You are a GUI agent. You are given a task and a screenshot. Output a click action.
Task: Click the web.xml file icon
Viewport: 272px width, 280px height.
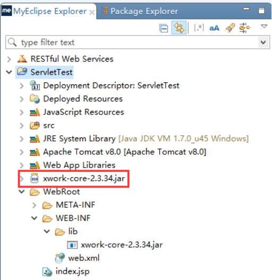pos(60,258)
